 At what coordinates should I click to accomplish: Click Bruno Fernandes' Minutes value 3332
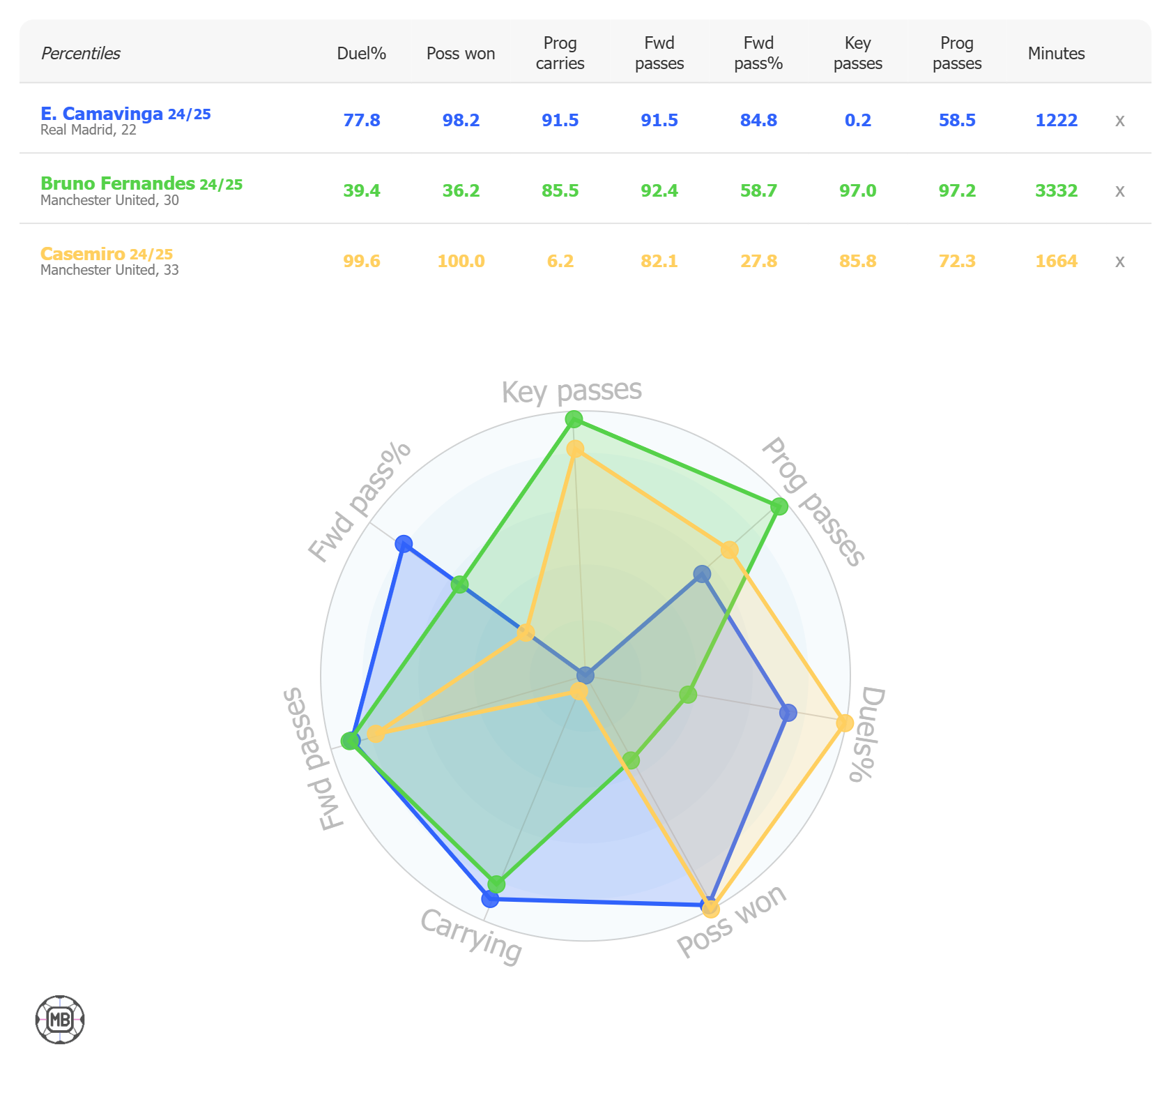(1056, 191)
